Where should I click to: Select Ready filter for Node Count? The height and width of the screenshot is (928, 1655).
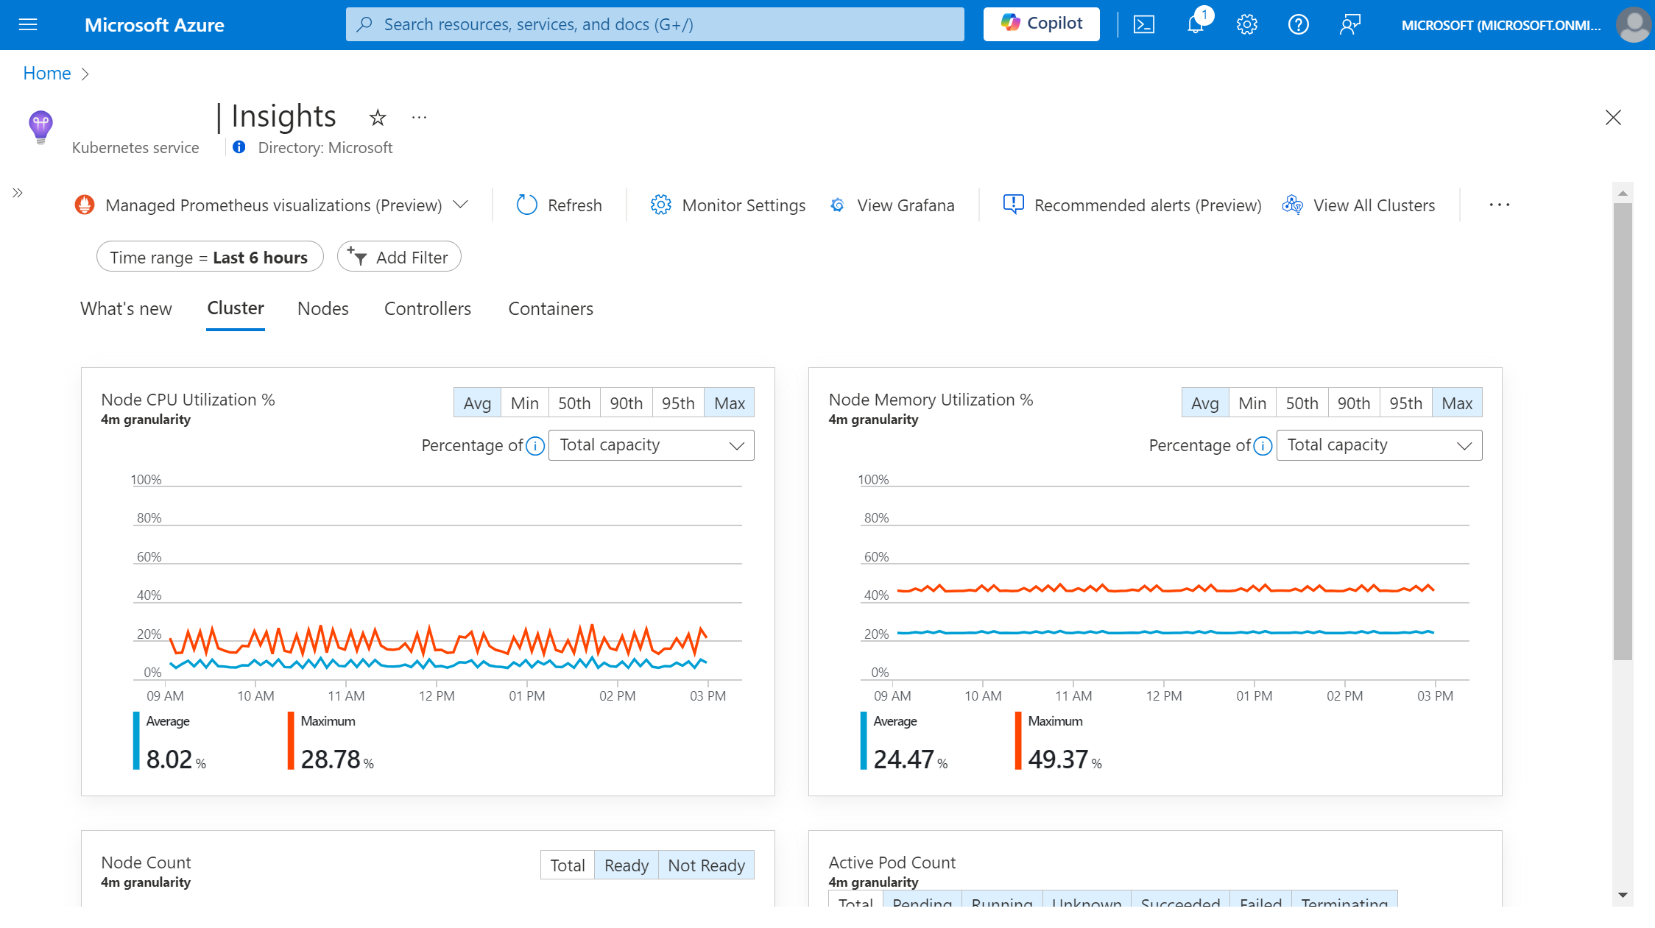[625, 865]
